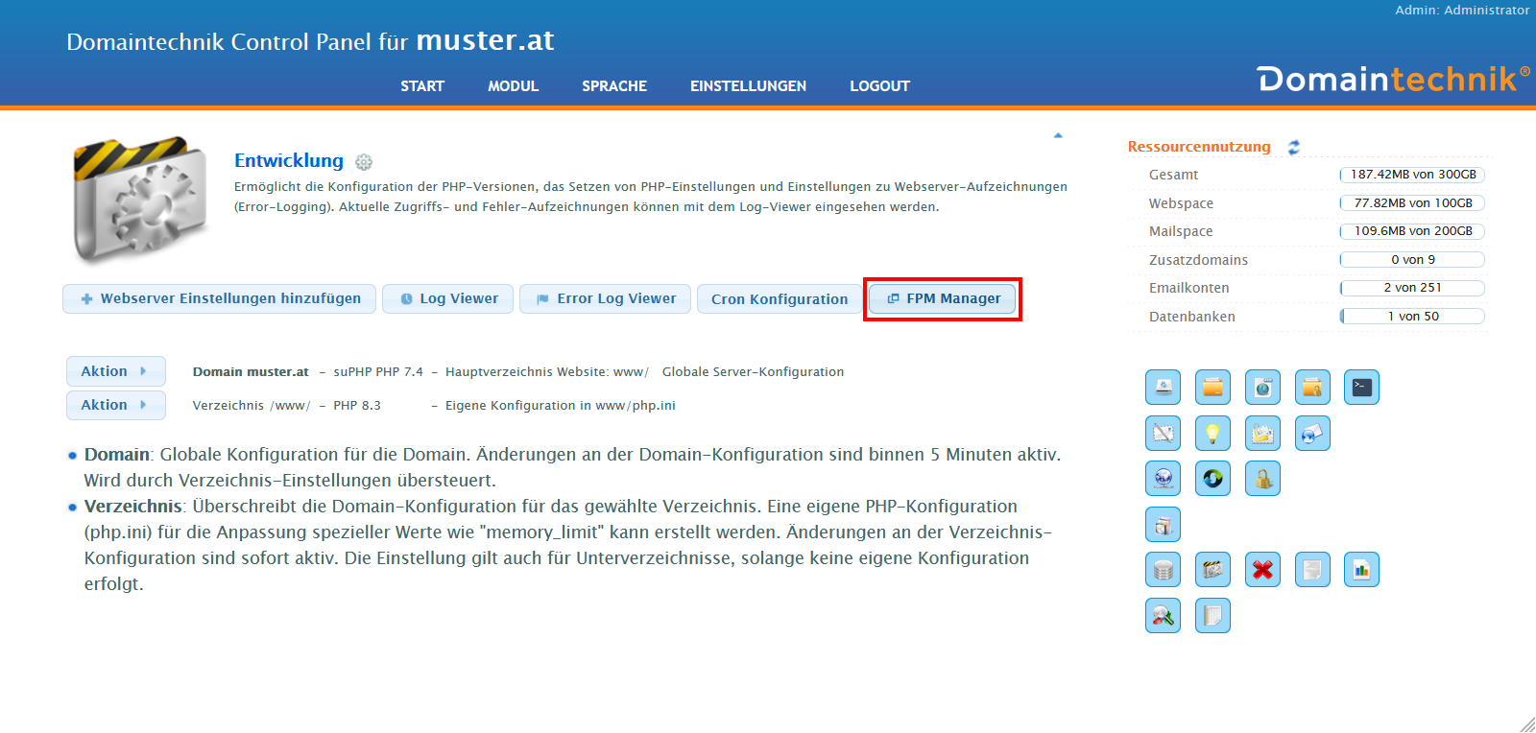This screenshot has width=1536, height=733.
Task: Open the EINSTELLUNGEN menu
Action: tap(748, 86)
